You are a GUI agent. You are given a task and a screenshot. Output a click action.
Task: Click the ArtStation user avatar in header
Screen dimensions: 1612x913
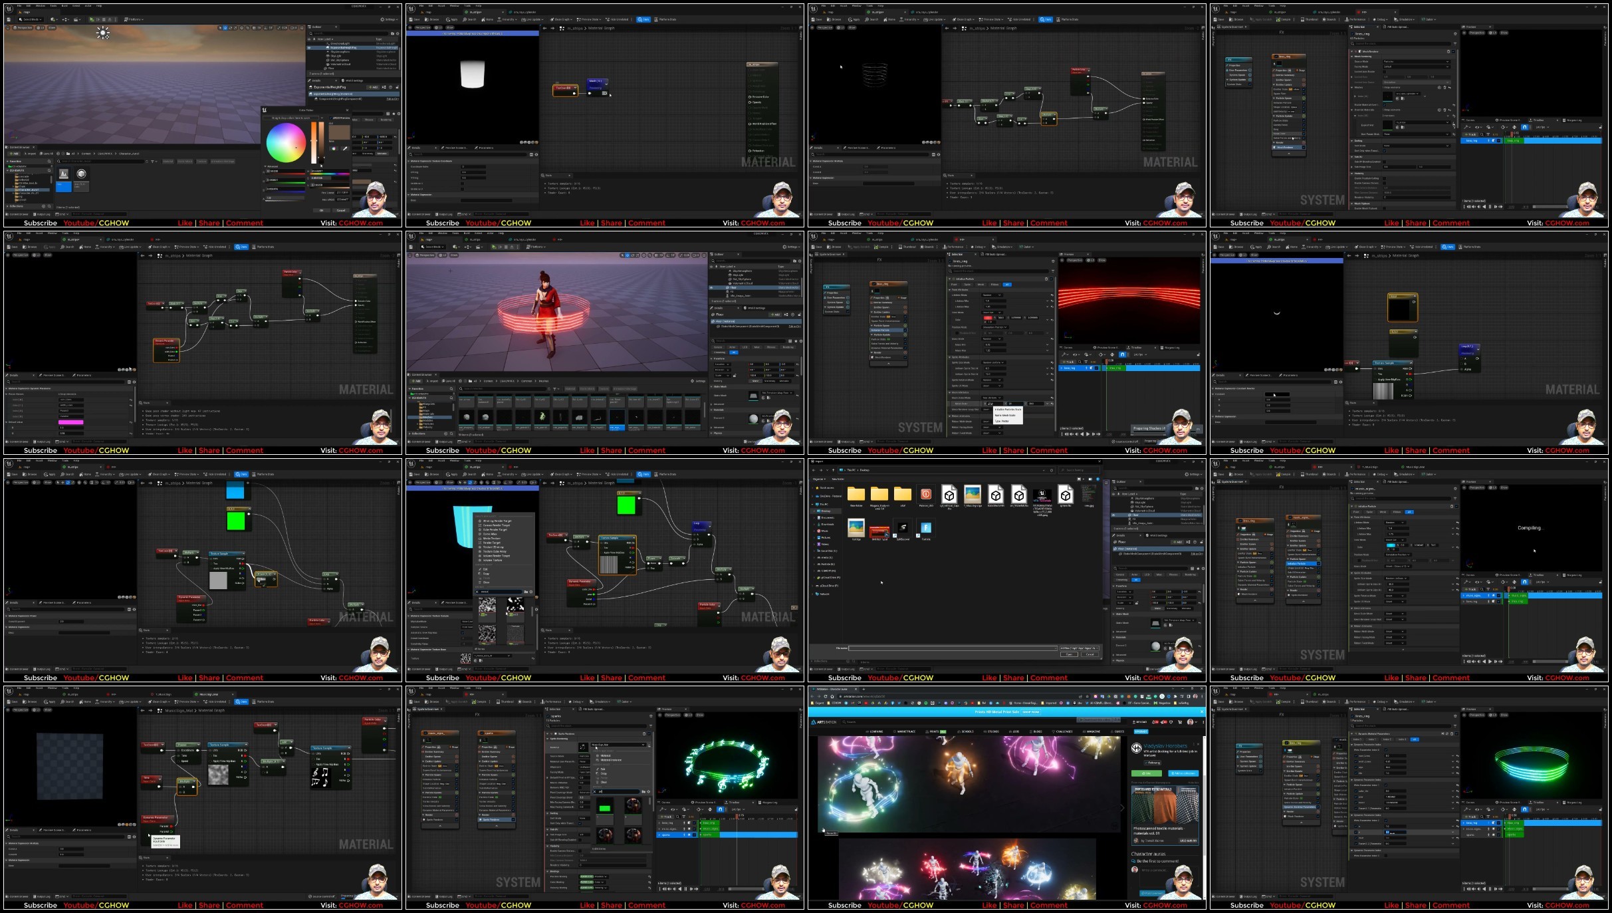click(1190, 722)
